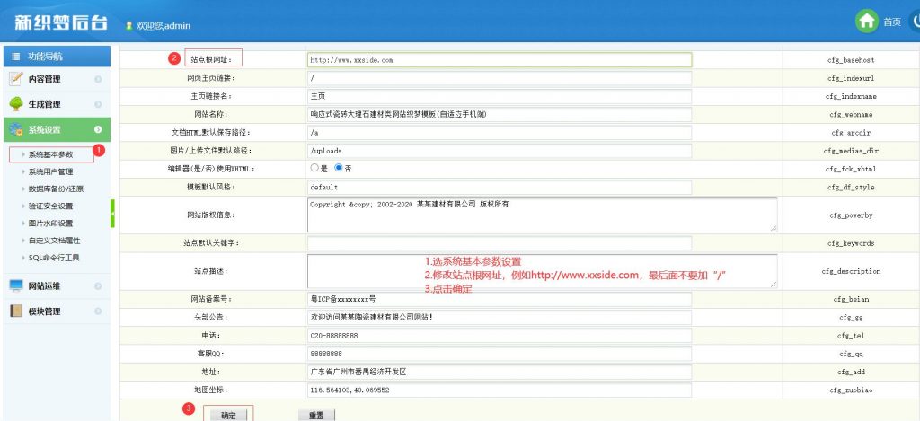The image size is (920, 421).
Task: Focus the 地图坐标 input field
Action: (x=500, y=390)
